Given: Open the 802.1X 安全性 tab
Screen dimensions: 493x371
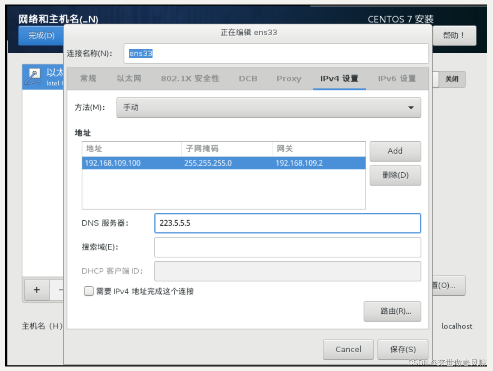Looking at the screenshot, I should 190,79.
